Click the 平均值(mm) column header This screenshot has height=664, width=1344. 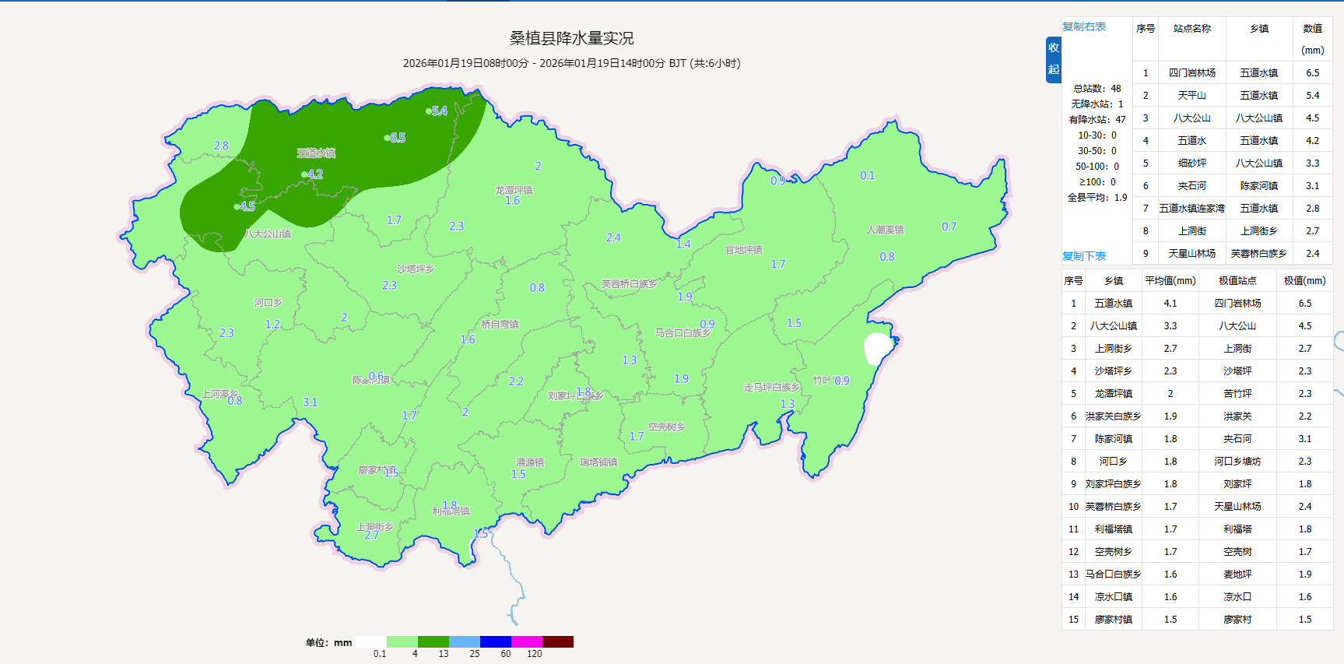pos(1170,280)
